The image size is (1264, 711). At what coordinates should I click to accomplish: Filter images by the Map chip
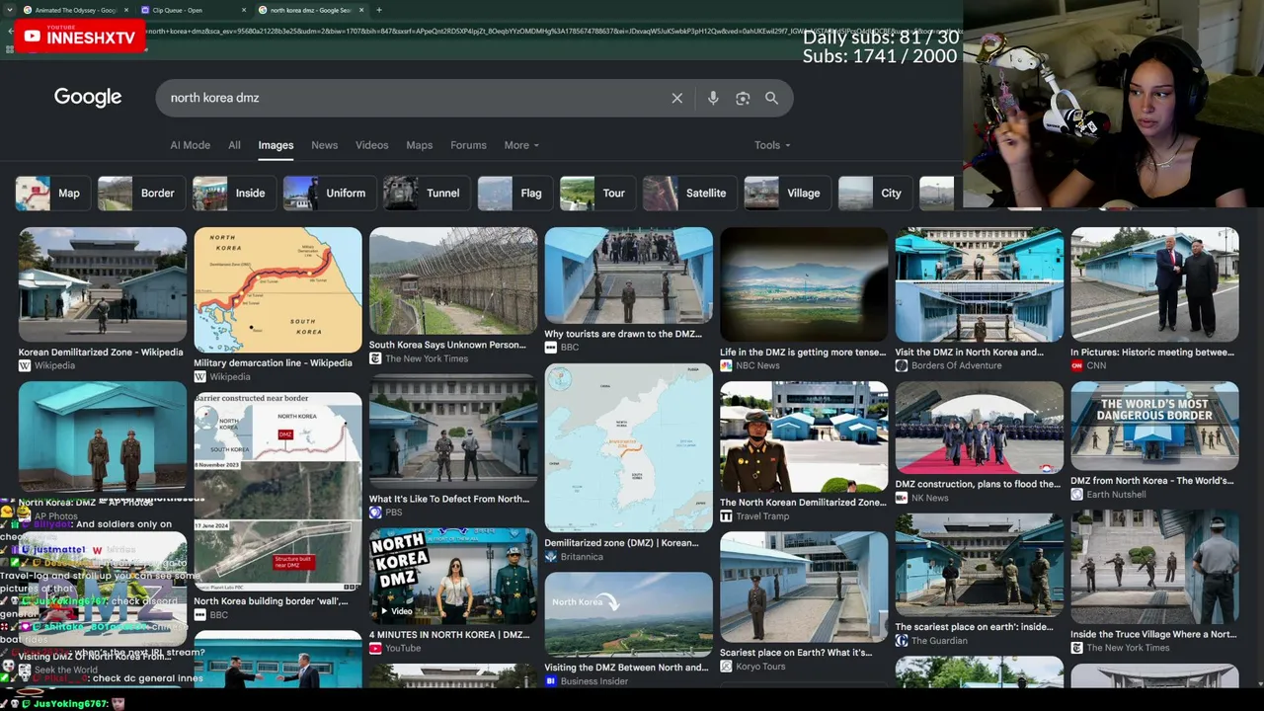point(53,194)
